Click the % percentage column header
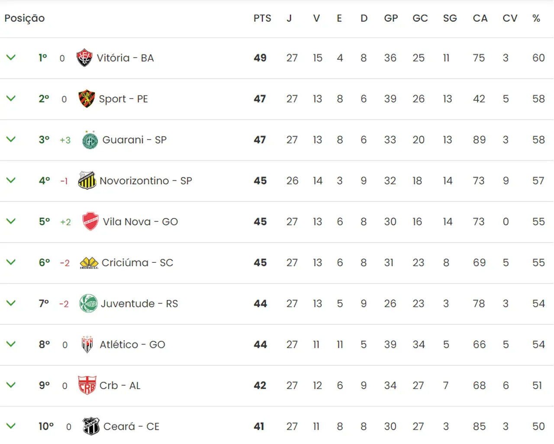554x444 pixels. pyautogui.click(x=536, y=18)
